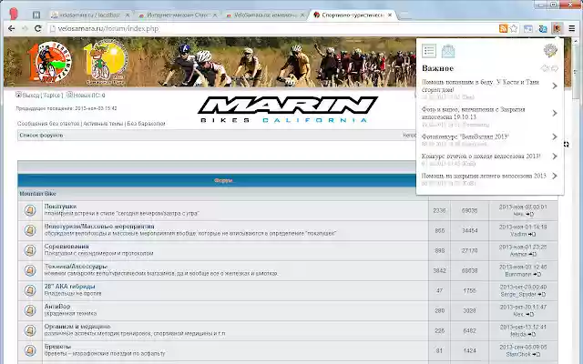The height and width of the screenshot is (364, 583).
Task: Switch to the third VeloSamara.ru tab
Action: [x=264, y=15]
